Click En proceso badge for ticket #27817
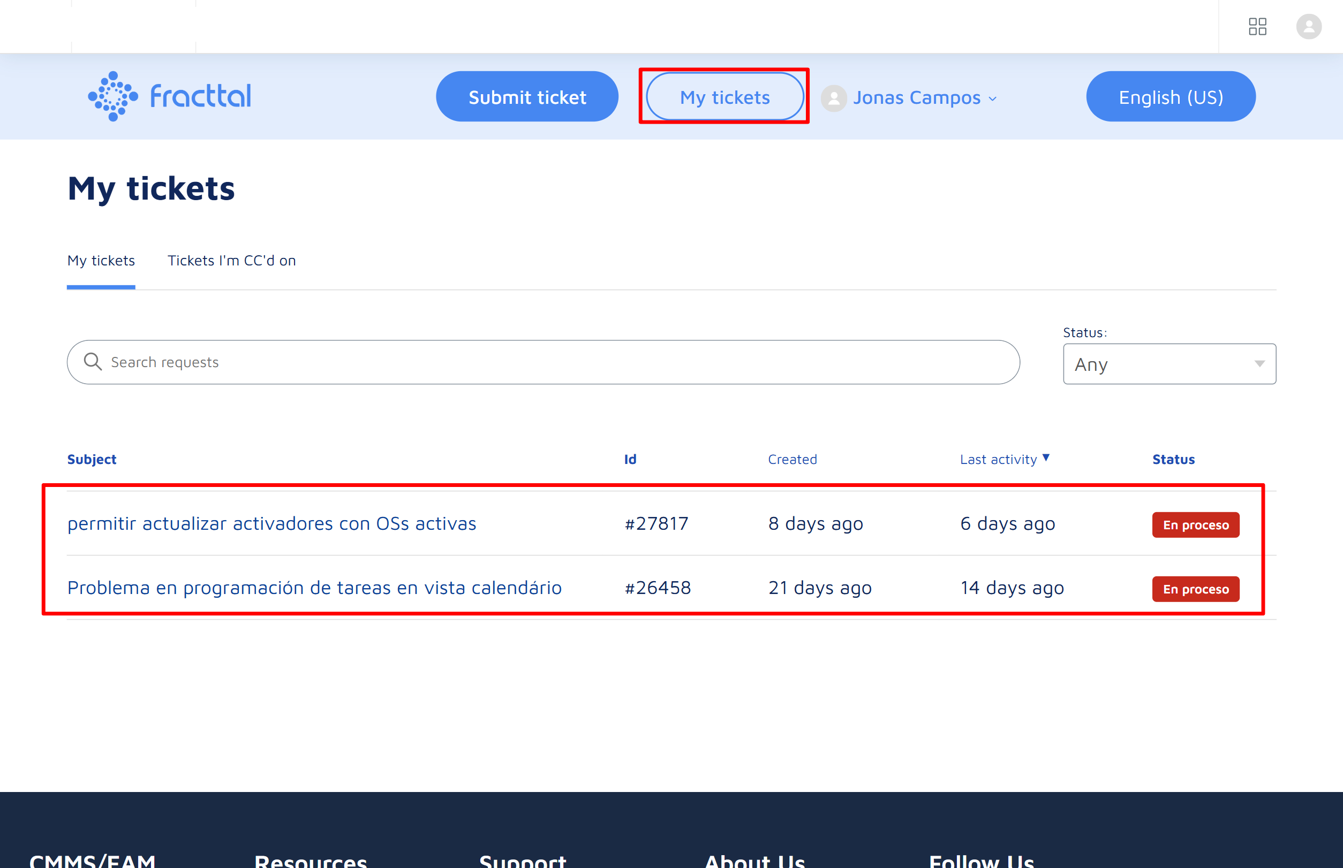 [x=1195, y=525]
